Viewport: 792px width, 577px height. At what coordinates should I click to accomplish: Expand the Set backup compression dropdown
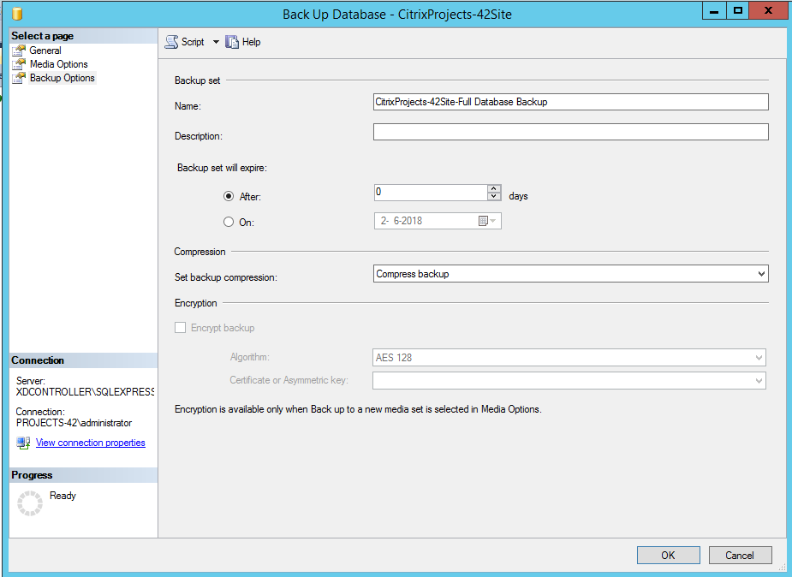coord(761,274)
